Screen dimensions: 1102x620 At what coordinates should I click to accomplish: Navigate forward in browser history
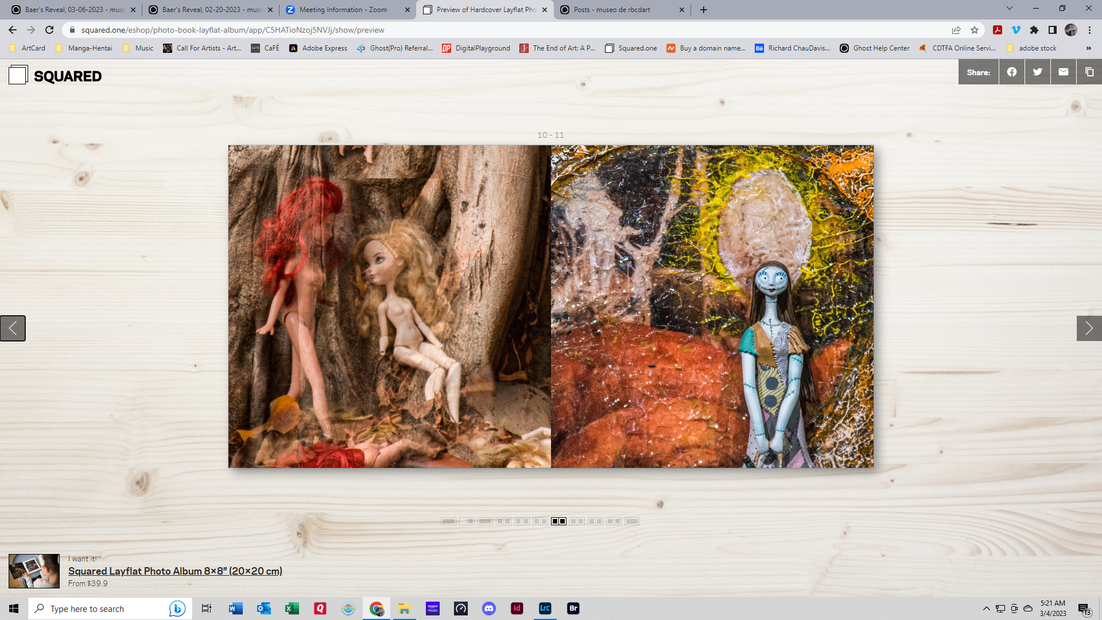[x=31, y=30]
